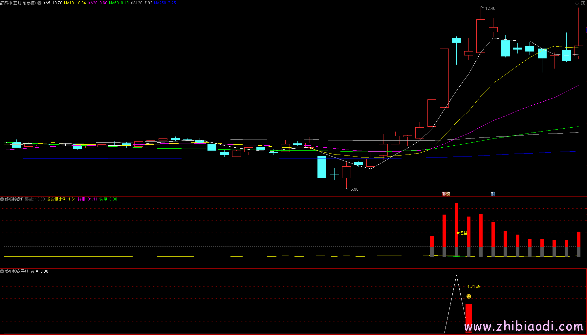Click the 1.710% yellow percentage label
Screen dimensions: 587x335
point(473,286)
